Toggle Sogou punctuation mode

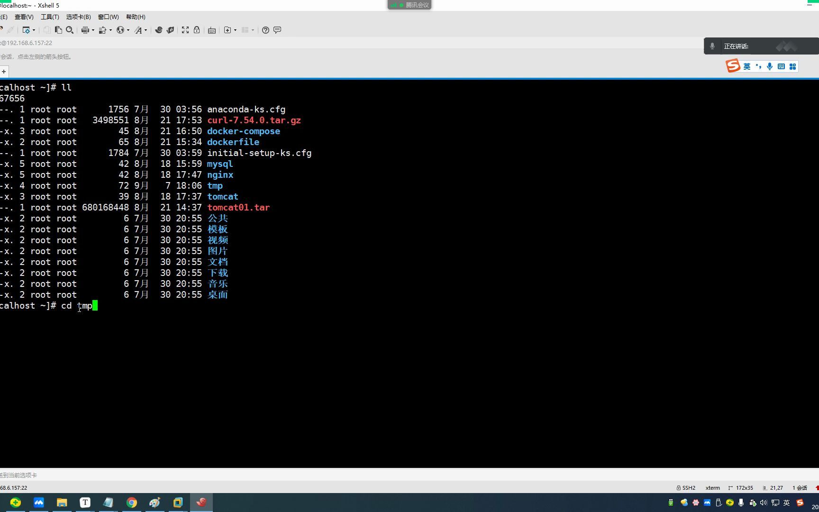758,66
